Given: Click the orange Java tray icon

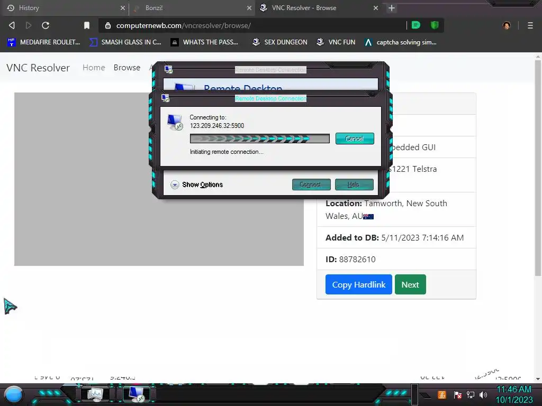Looking at the screenshot, I should [442, 394].
